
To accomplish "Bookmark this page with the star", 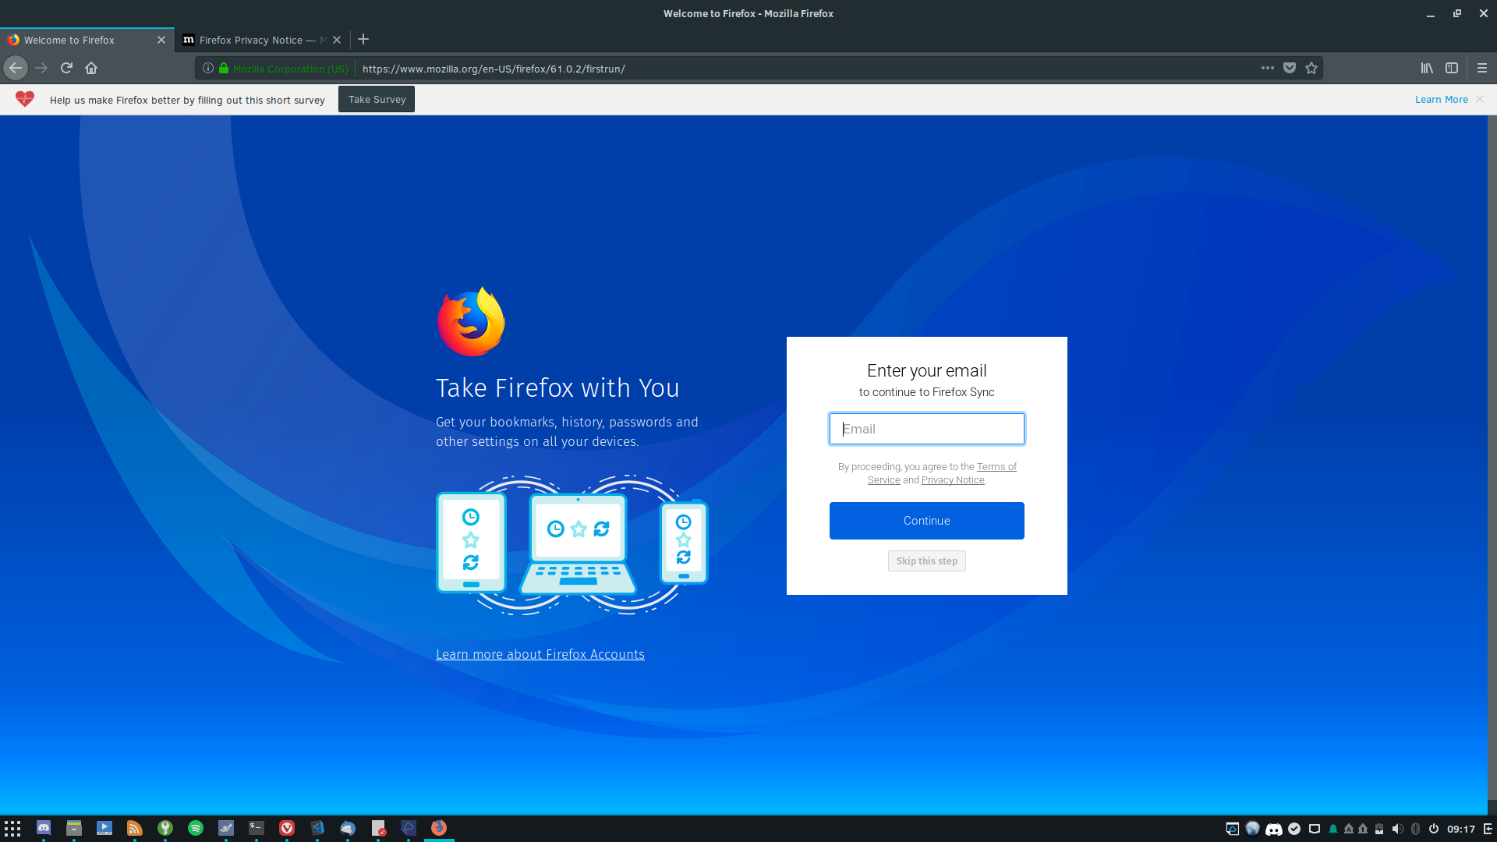I will click(x=1311, y=68).
